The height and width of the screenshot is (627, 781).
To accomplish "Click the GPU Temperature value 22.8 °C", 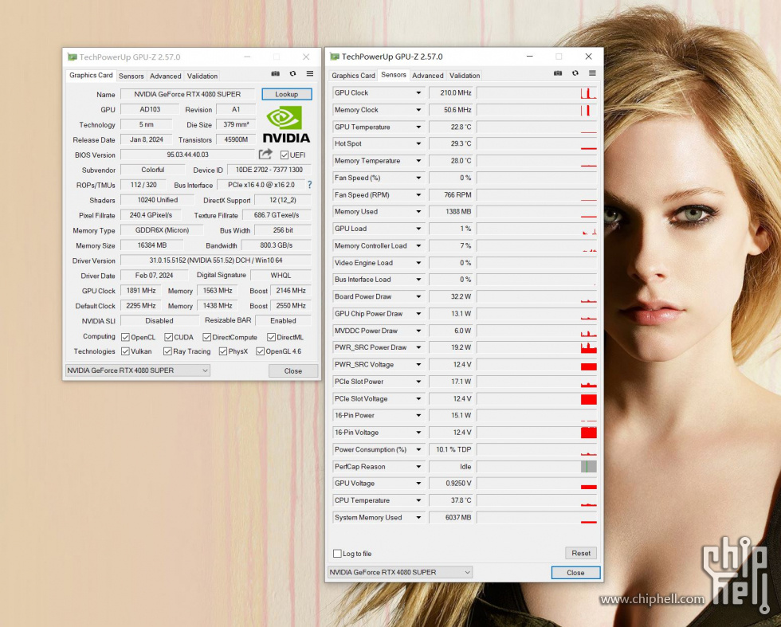I will [451, 127].
